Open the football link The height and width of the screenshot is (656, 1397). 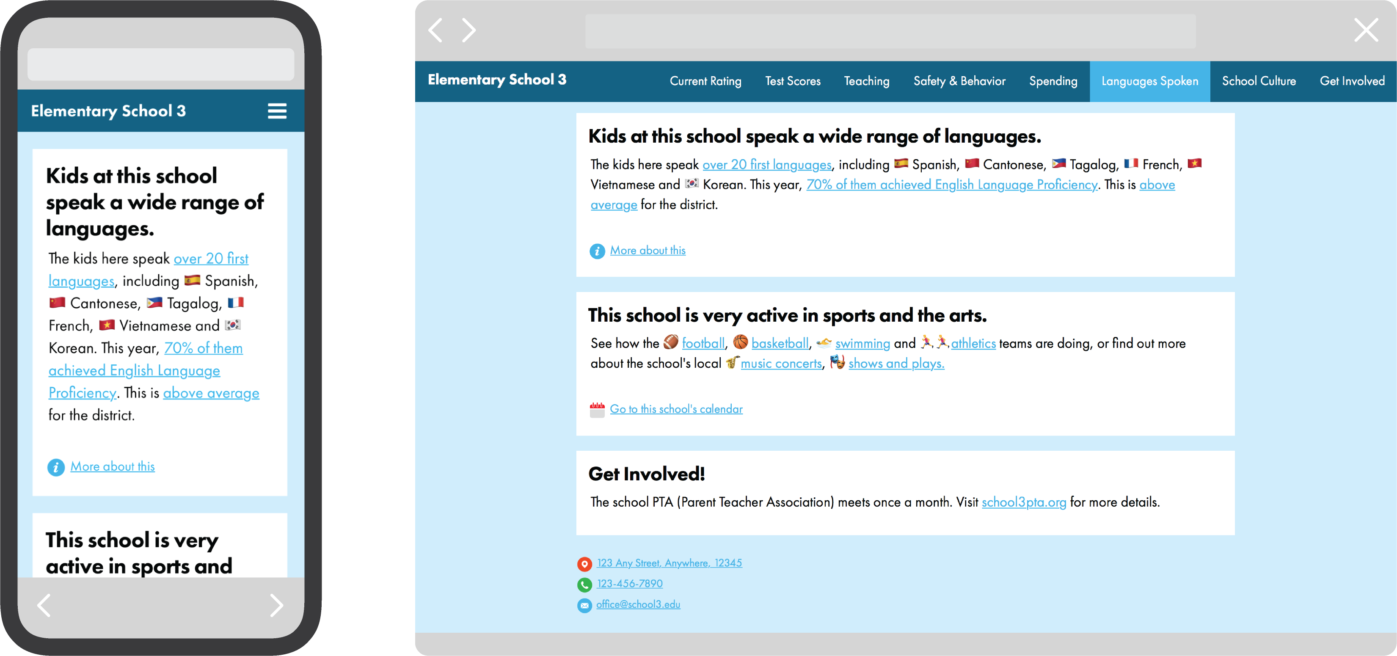pyautogui.click(x=703, y=343)
